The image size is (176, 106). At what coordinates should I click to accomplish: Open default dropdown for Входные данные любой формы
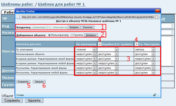point(86,63)
